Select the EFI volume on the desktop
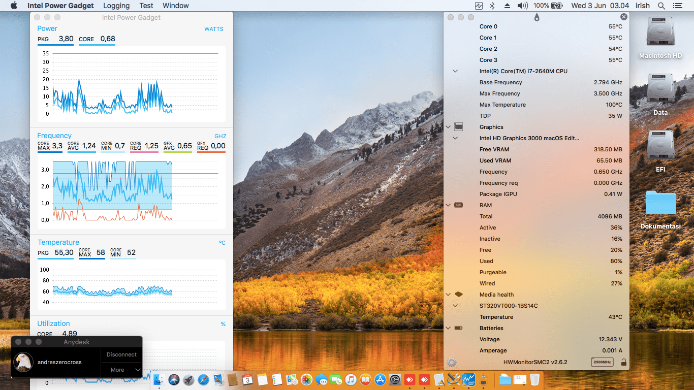 [660, 151]
